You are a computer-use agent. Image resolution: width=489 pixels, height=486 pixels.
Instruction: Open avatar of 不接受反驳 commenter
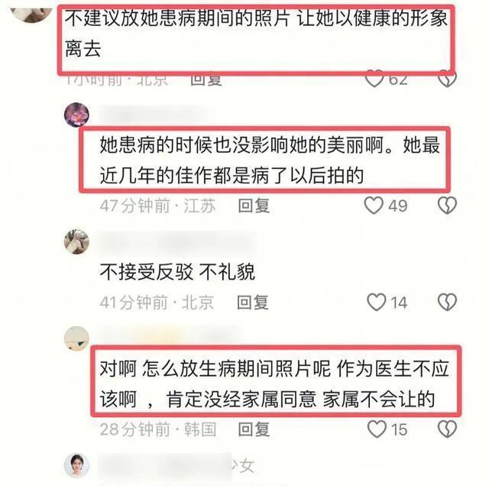76,241
